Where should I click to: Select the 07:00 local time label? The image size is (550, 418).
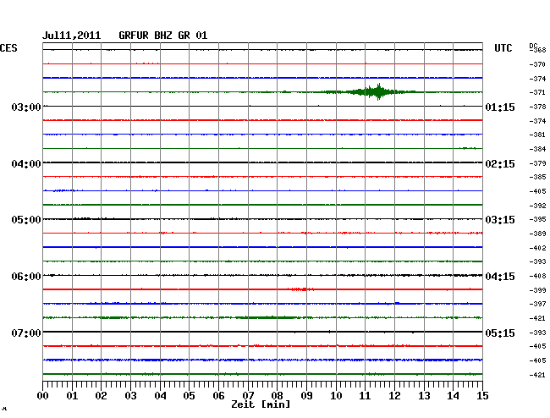point(26,333)
